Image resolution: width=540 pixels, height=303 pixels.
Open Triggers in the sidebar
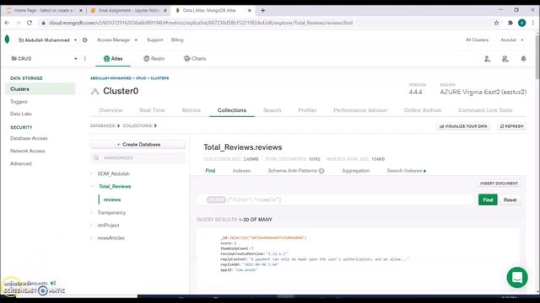tap(19, 102)
